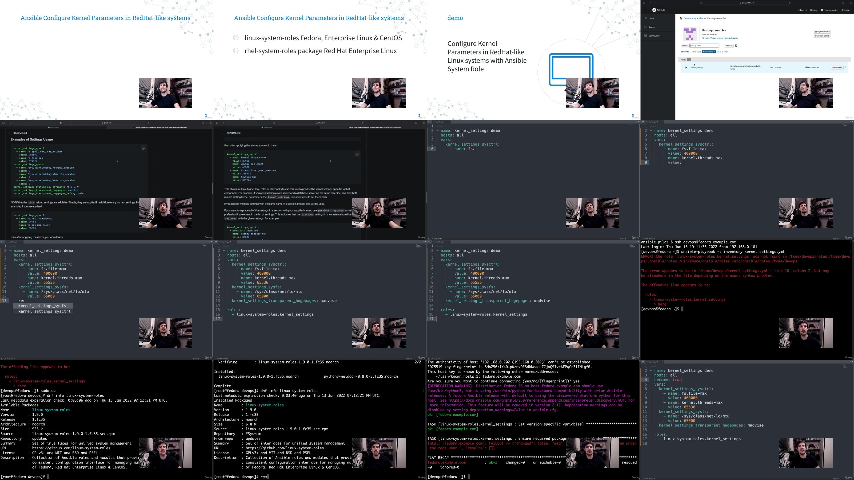
Task: Click github.com address bar in Examples of Settings Usage frame
Action: [106, 123]
